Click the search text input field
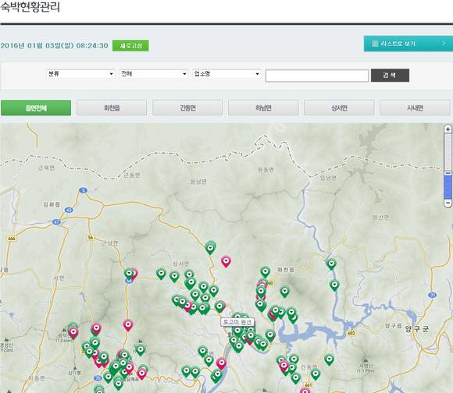Screen dimensions: 453x393 click(x=317, y=76)
